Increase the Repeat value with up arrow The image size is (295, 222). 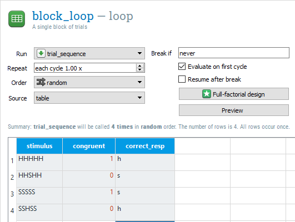(x=140, y=66)
